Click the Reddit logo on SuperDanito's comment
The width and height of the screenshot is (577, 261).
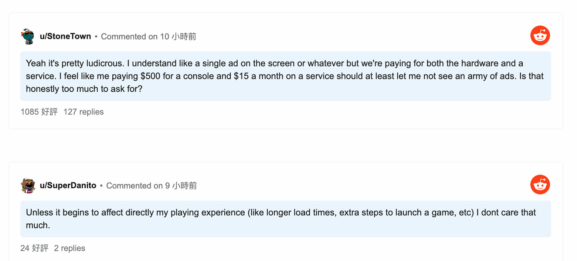540,185
